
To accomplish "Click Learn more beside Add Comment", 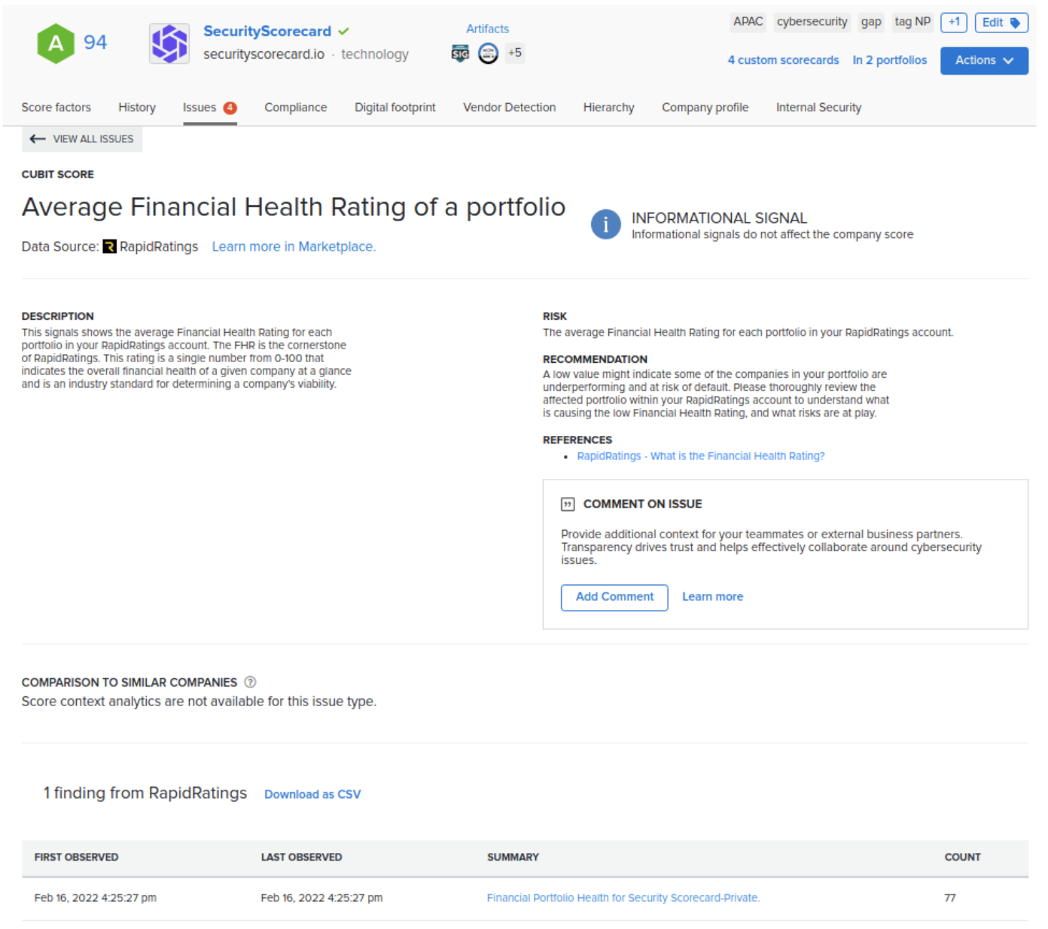I will pyautogui.click(x=712, y=597).
